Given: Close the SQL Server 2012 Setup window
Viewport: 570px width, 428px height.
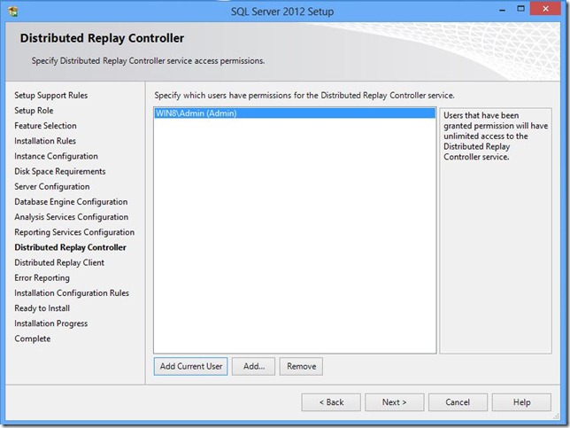Looking at the screenshot, I should [x=545, y=9].
